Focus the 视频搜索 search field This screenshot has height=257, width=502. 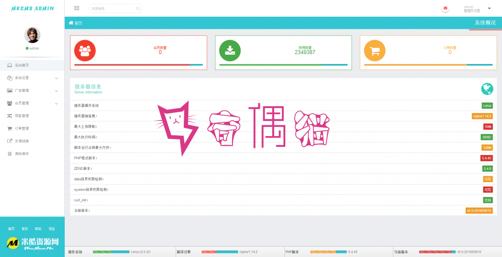coord(116,9)
